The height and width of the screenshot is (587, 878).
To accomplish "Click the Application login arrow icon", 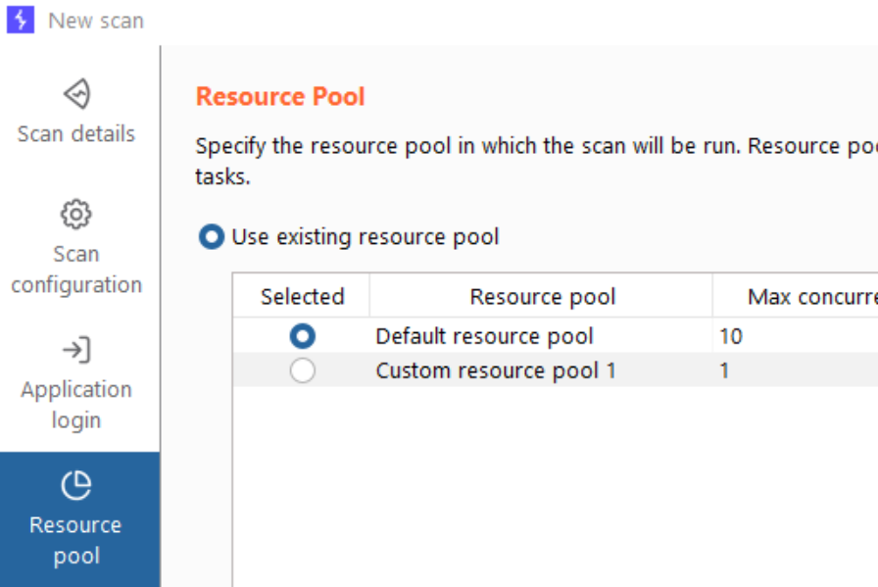I will coord(76,350).
